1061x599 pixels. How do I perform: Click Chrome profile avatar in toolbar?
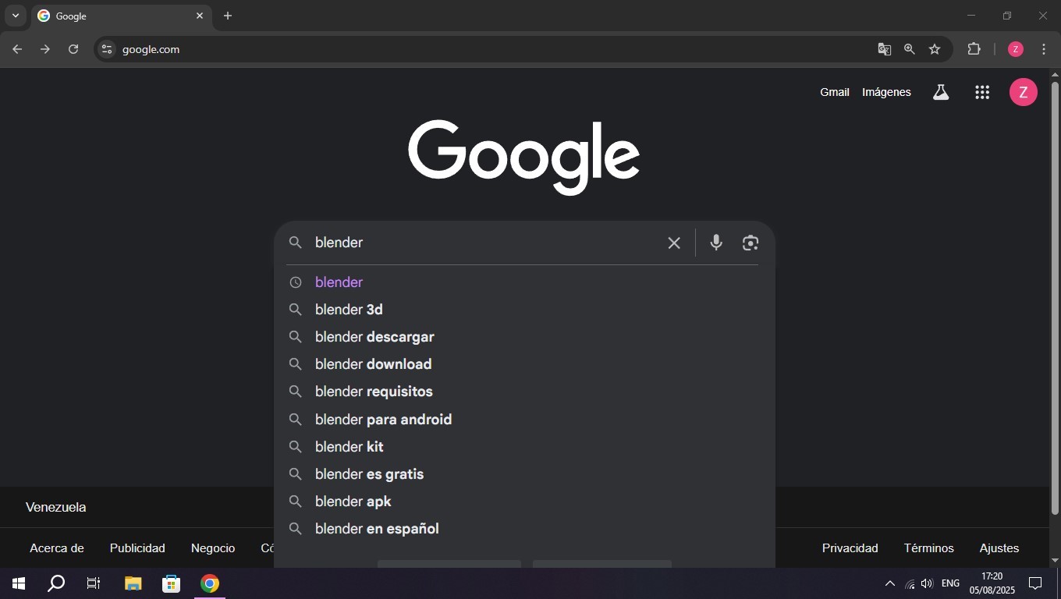pyautogui.click(x=1015, y=49)
